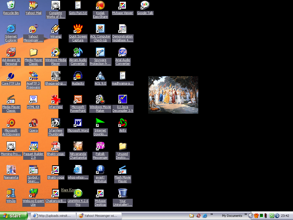The image size is (293, 220).
Task: Click the Start button
Action: point(14,216)
